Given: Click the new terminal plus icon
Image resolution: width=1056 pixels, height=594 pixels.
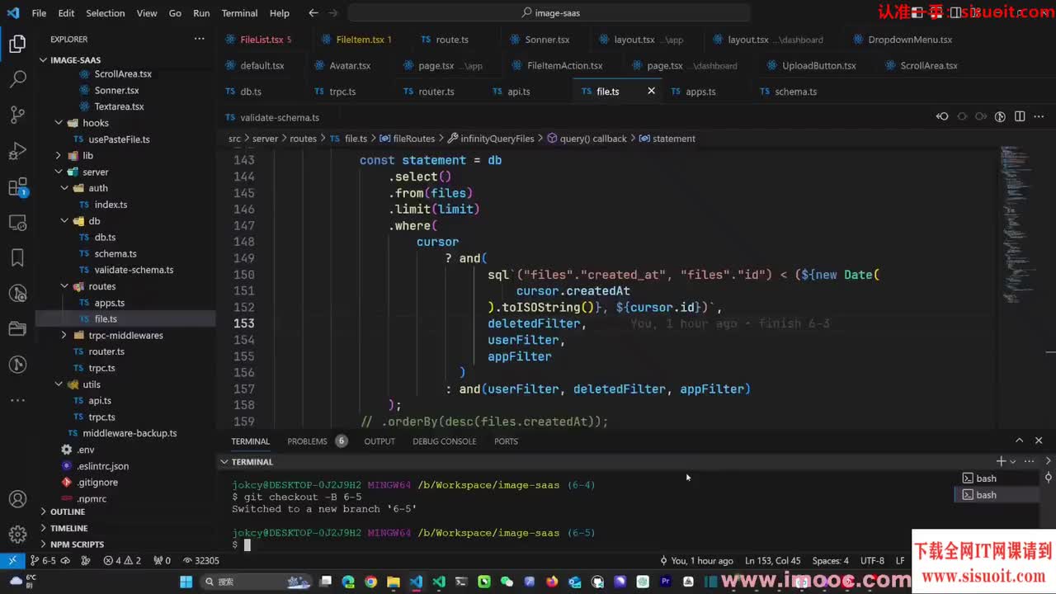Looking at the screenshot, I should click(1000, 461).
